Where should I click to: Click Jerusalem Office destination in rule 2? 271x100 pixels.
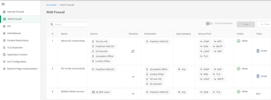(157, 70)
